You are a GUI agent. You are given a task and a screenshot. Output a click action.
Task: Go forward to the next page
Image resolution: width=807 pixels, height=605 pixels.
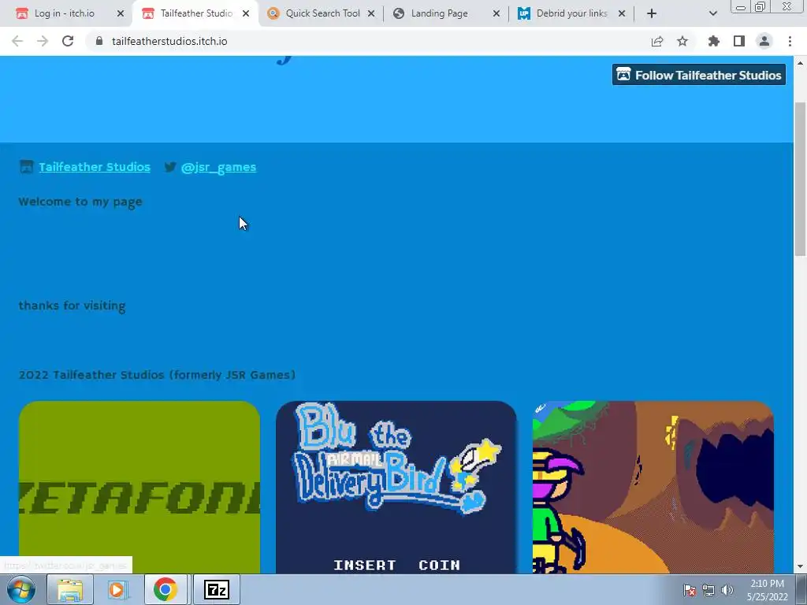[x=43, y=41]
